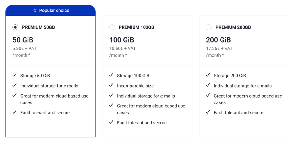Viewport: 294px width, 141px height.
Task: Click the Popular choice banner
Action: (x=51, y=11)
